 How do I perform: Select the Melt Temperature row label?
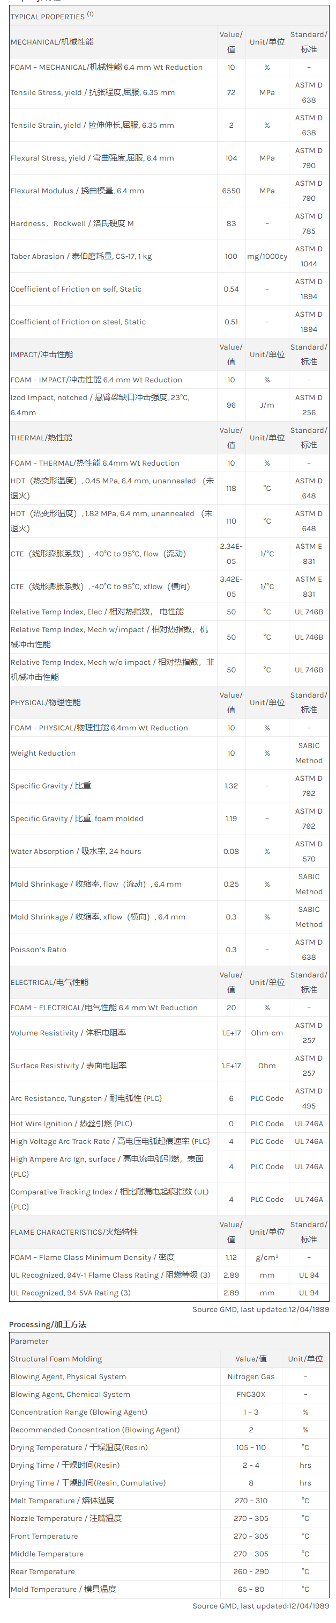click(62, 1500)
